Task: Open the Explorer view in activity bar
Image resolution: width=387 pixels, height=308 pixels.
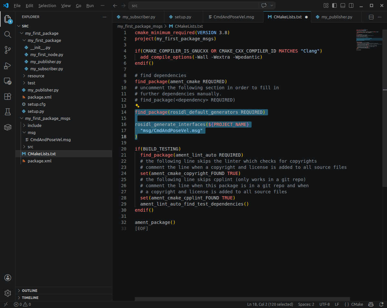Action: 8,19
